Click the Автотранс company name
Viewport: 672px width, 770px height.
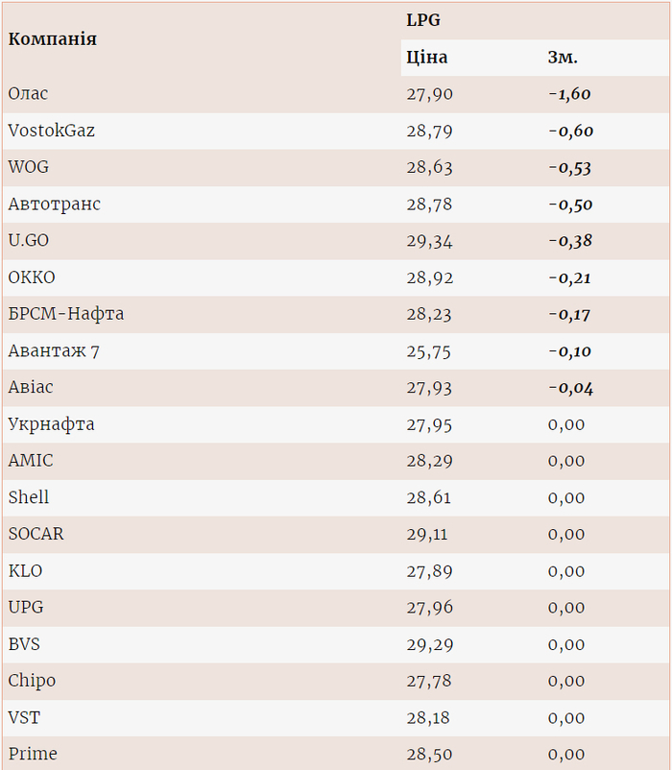pyautogui.click(x=54, y=205)
